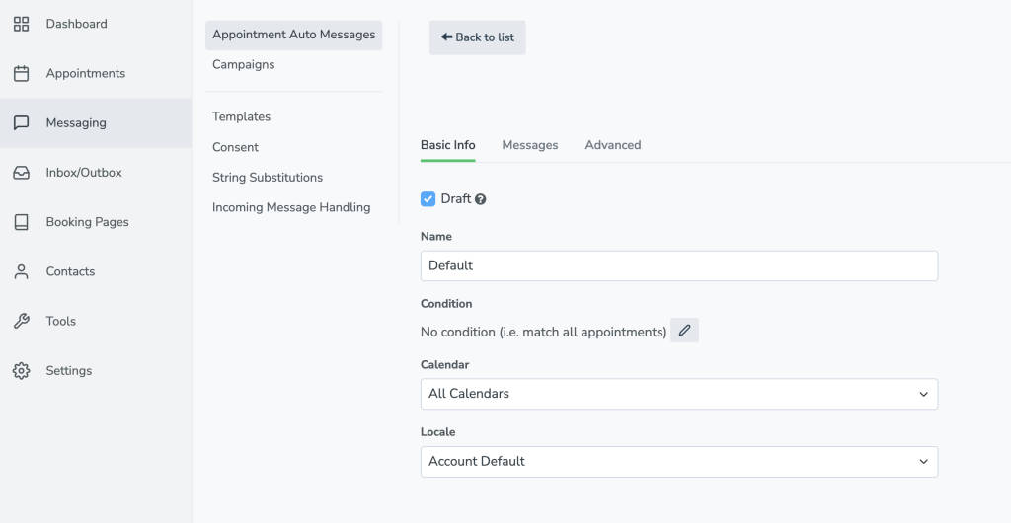Go to Contacts in the sidebar
Image resolution: width=1011 pixels, height=523 pixels.
click(x=96, y=271)
